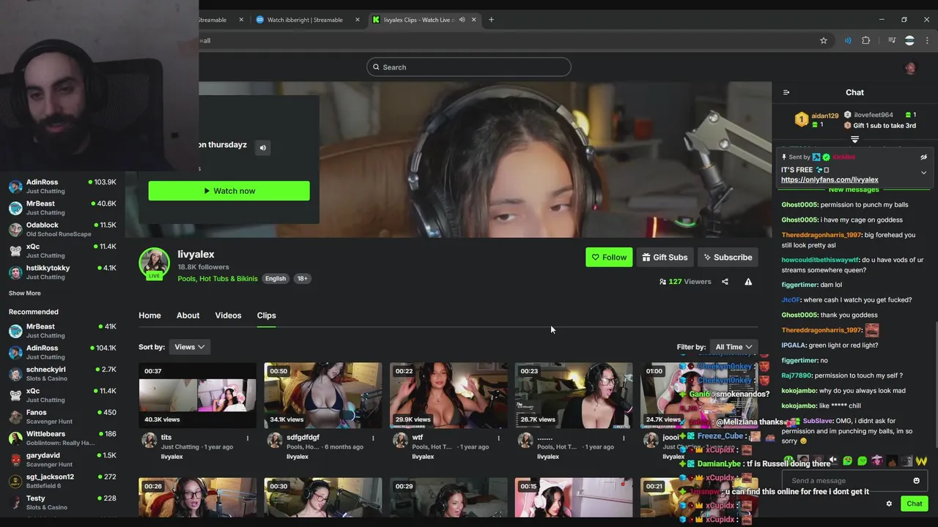Click the Send a message field
Image resolution: width=938 pixels, height=527 pixels.
849,481
